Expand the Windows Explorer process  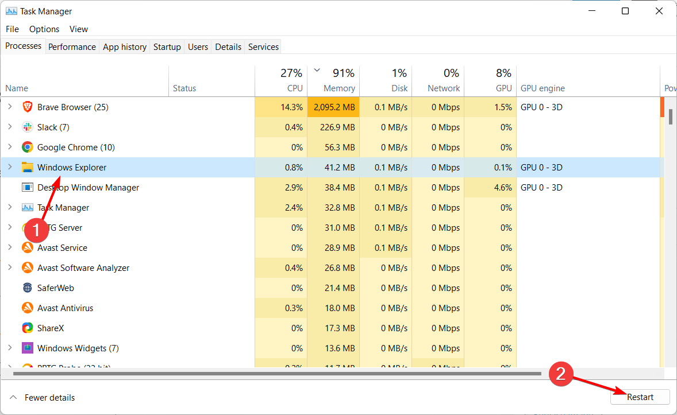(x=10, y=167)
